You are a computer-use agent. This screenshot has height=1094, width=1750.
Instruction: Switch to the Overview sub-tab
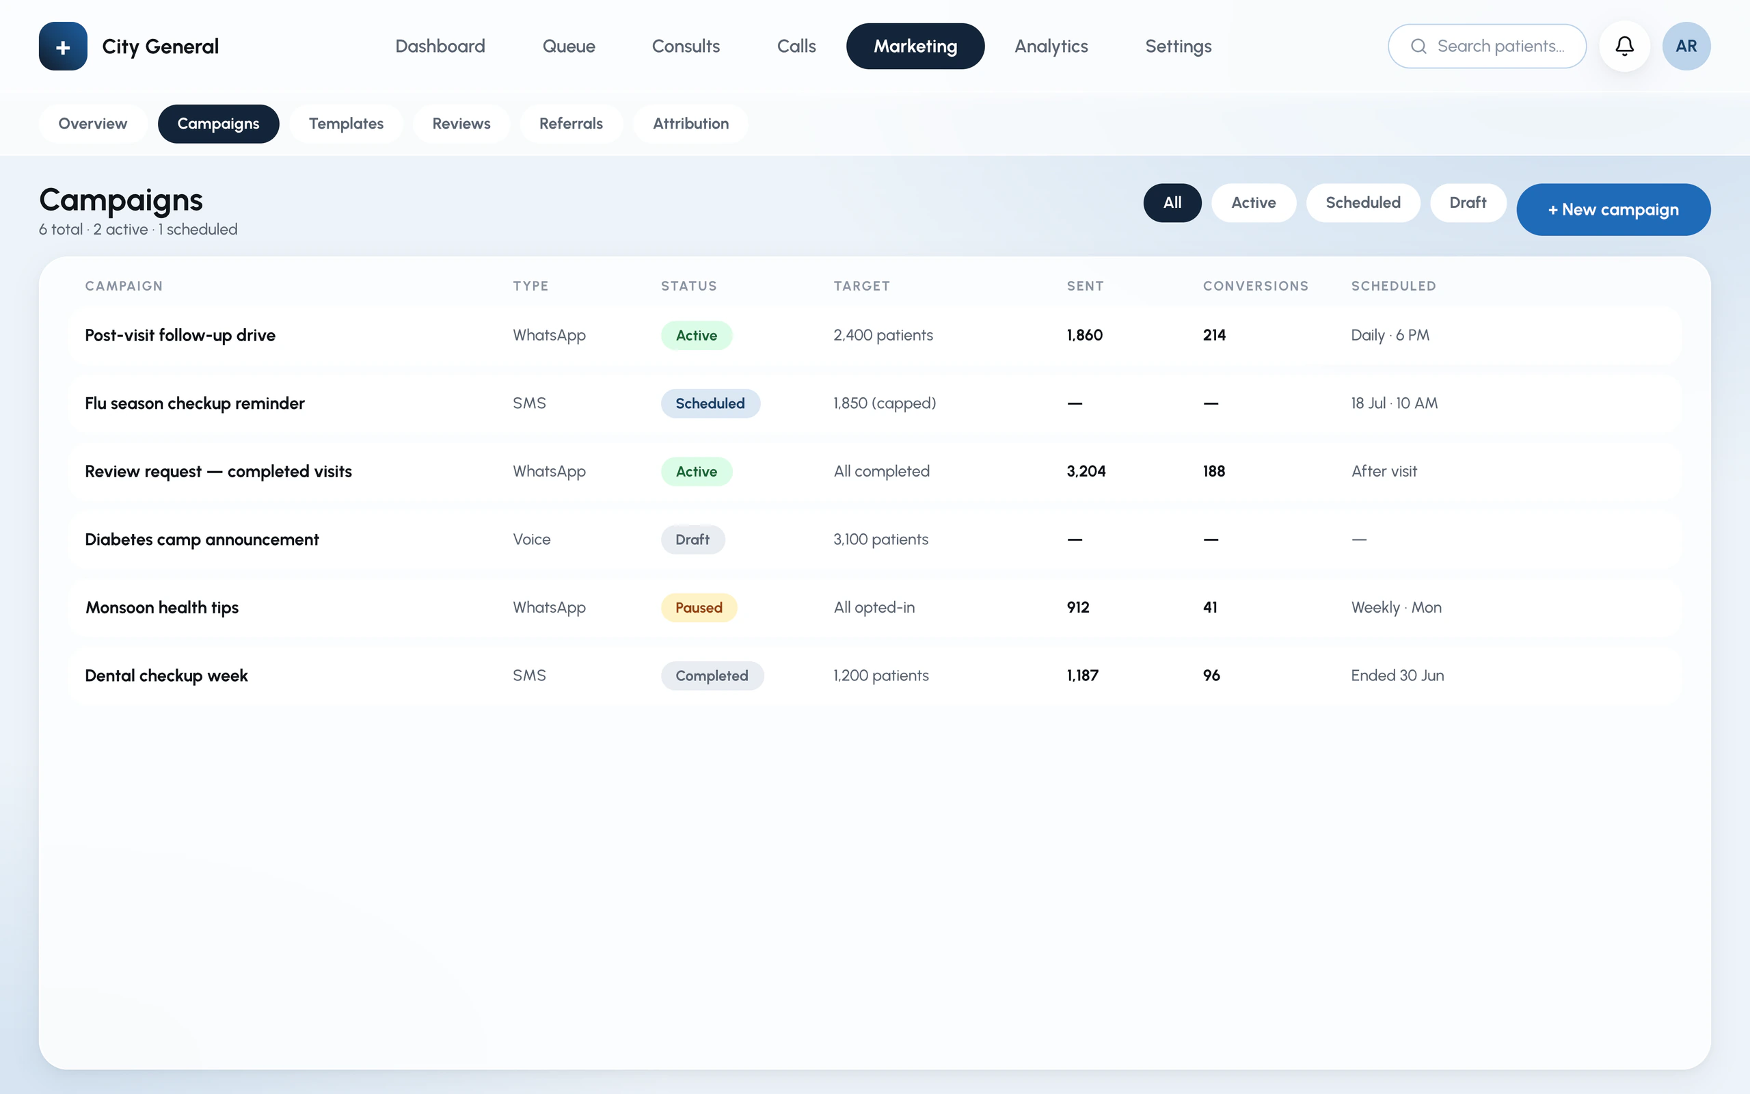click(92, 124)
